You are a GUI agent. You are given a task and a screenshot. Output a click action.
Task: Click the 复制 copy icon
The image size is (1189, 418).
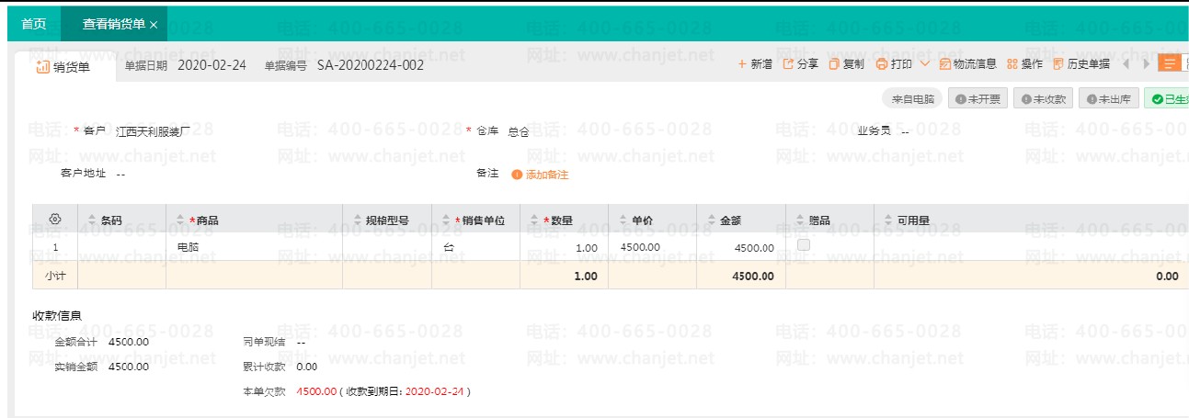(834, 64)
